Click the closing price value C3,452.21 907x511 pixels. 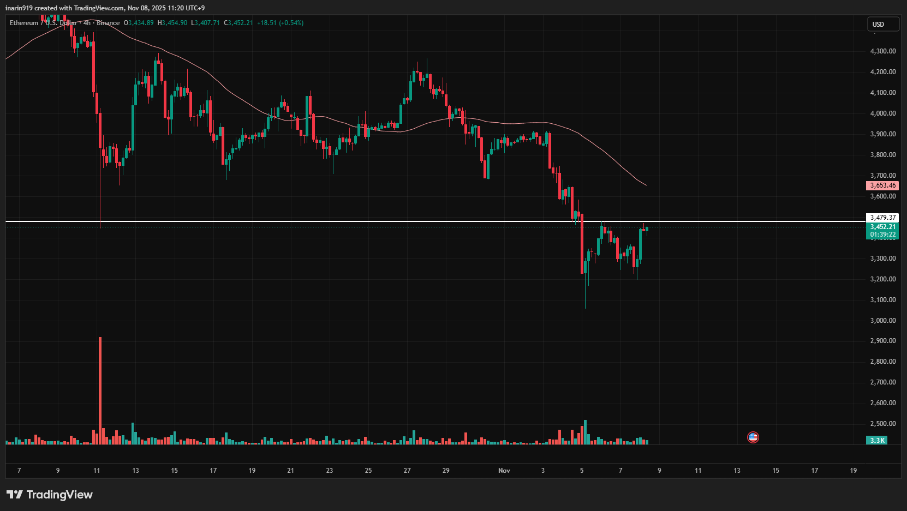point(238,23)
